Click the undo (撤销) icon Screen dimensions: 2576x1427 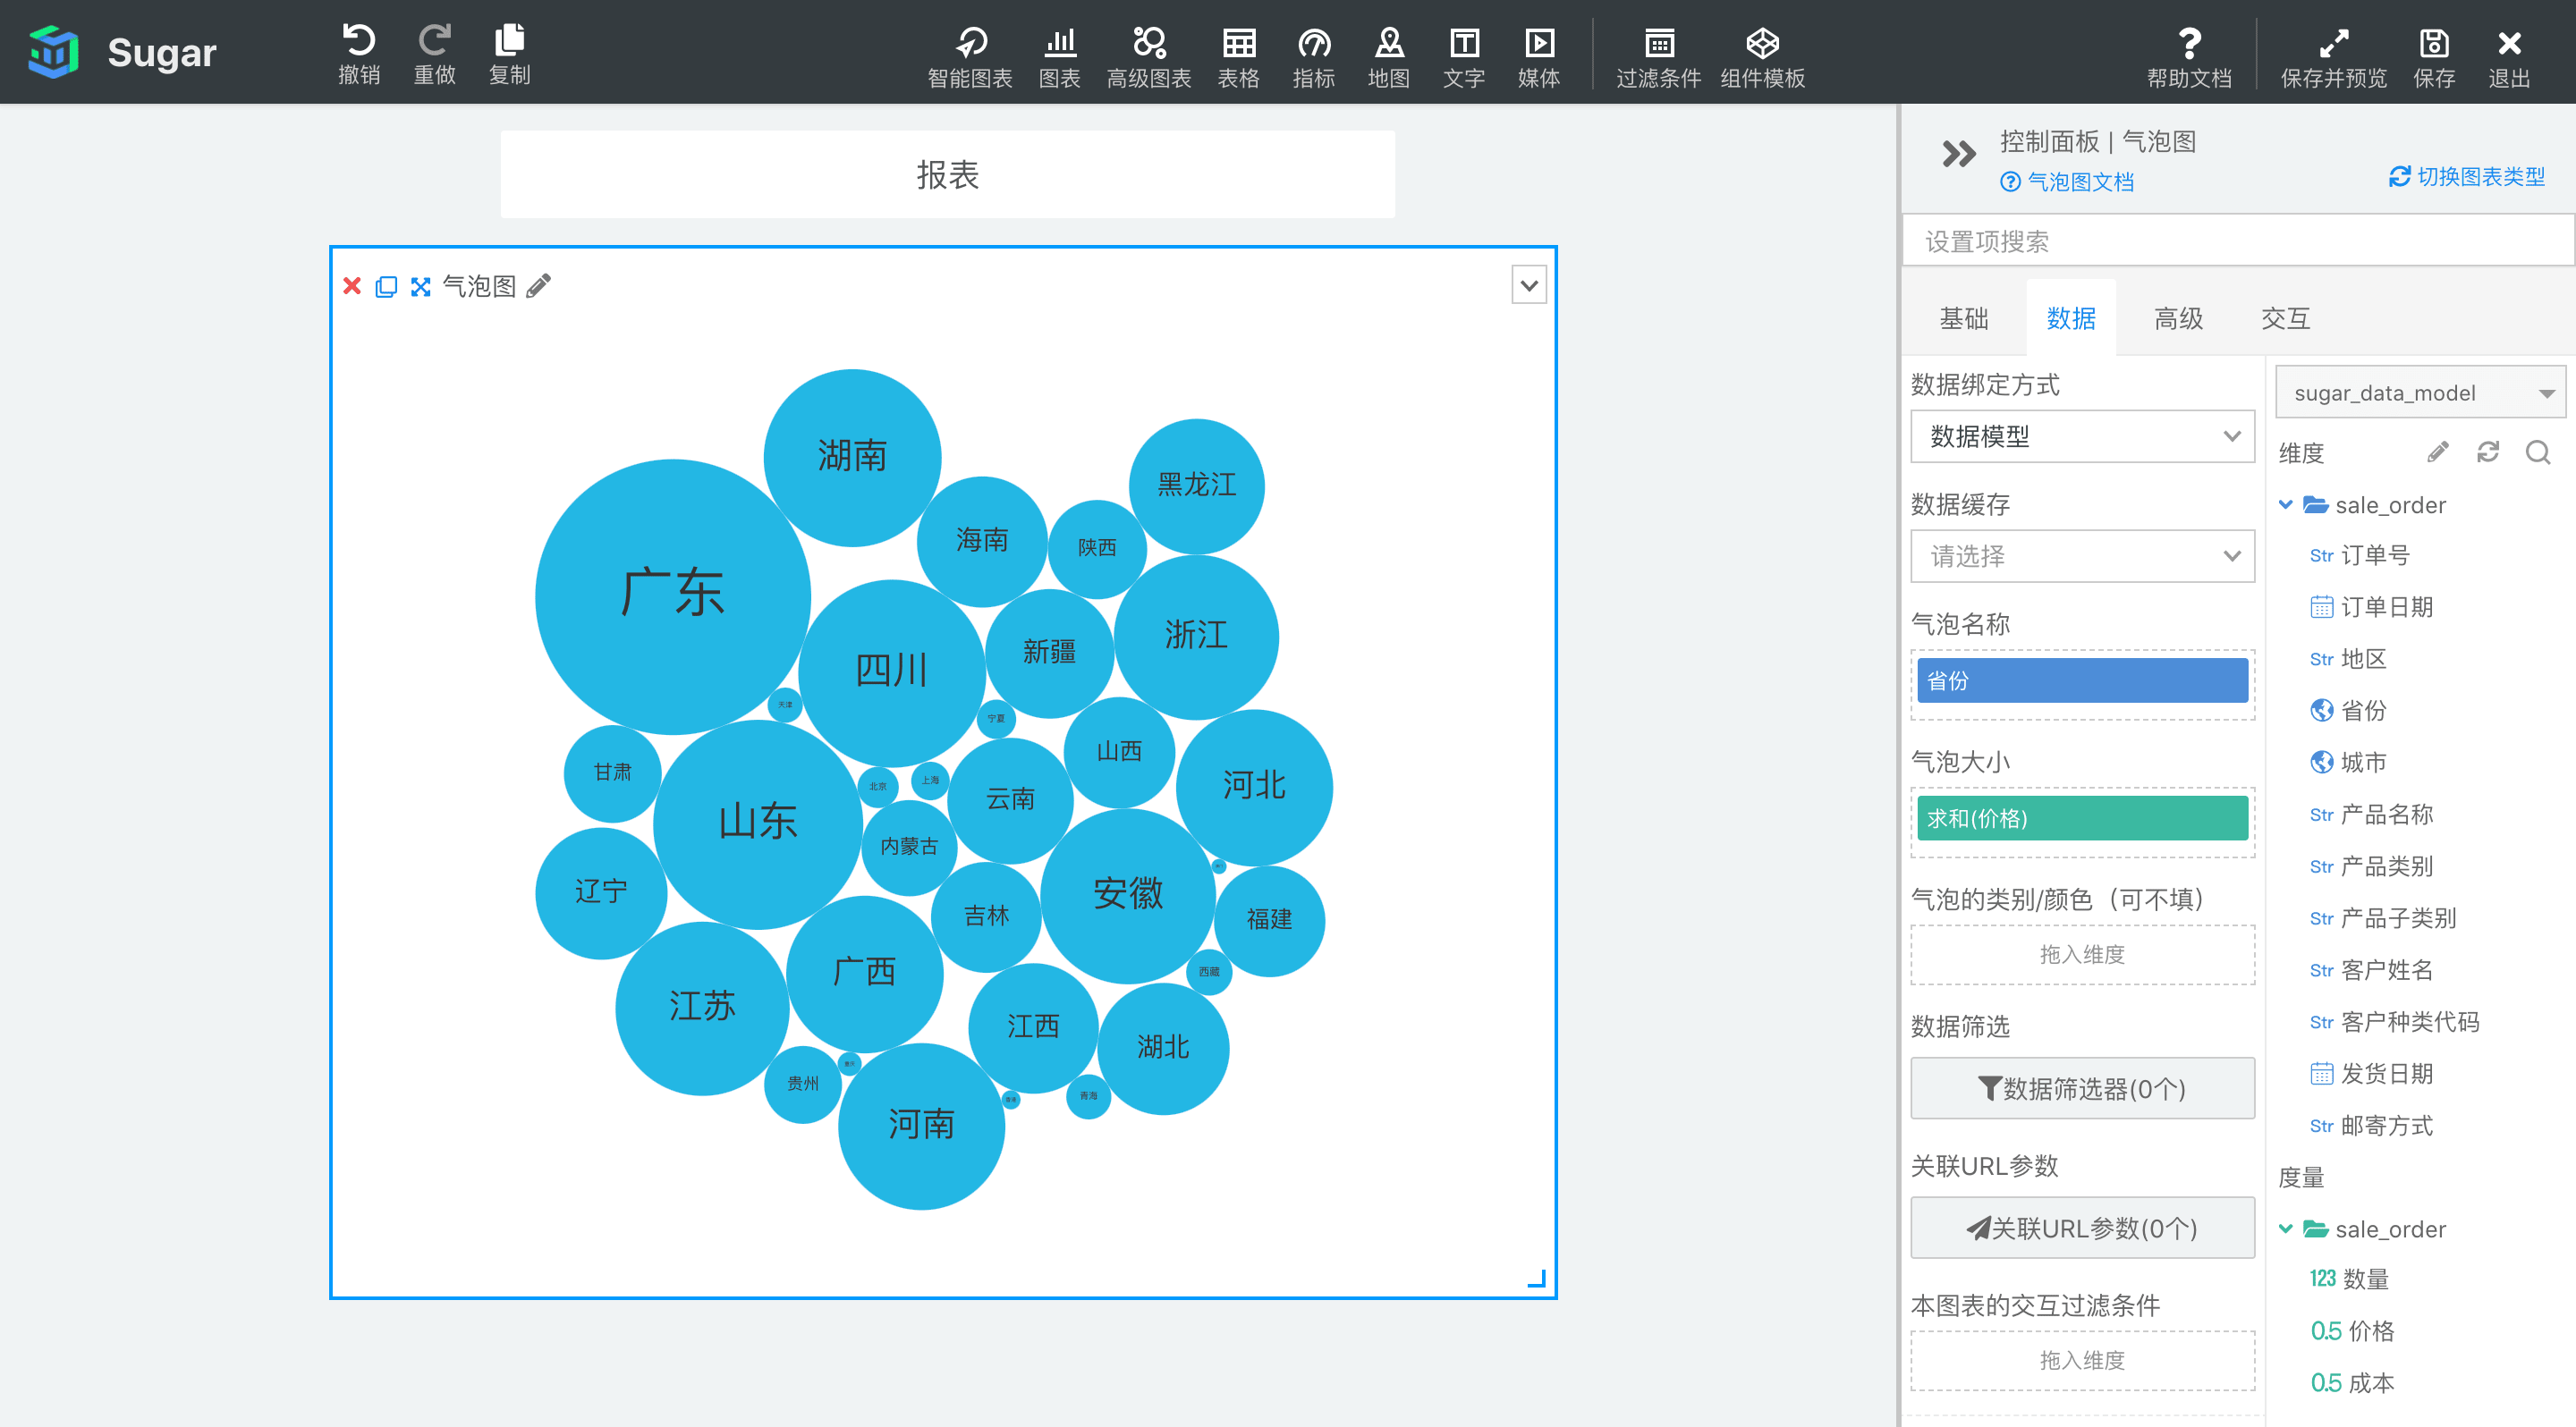pos(359,41)
